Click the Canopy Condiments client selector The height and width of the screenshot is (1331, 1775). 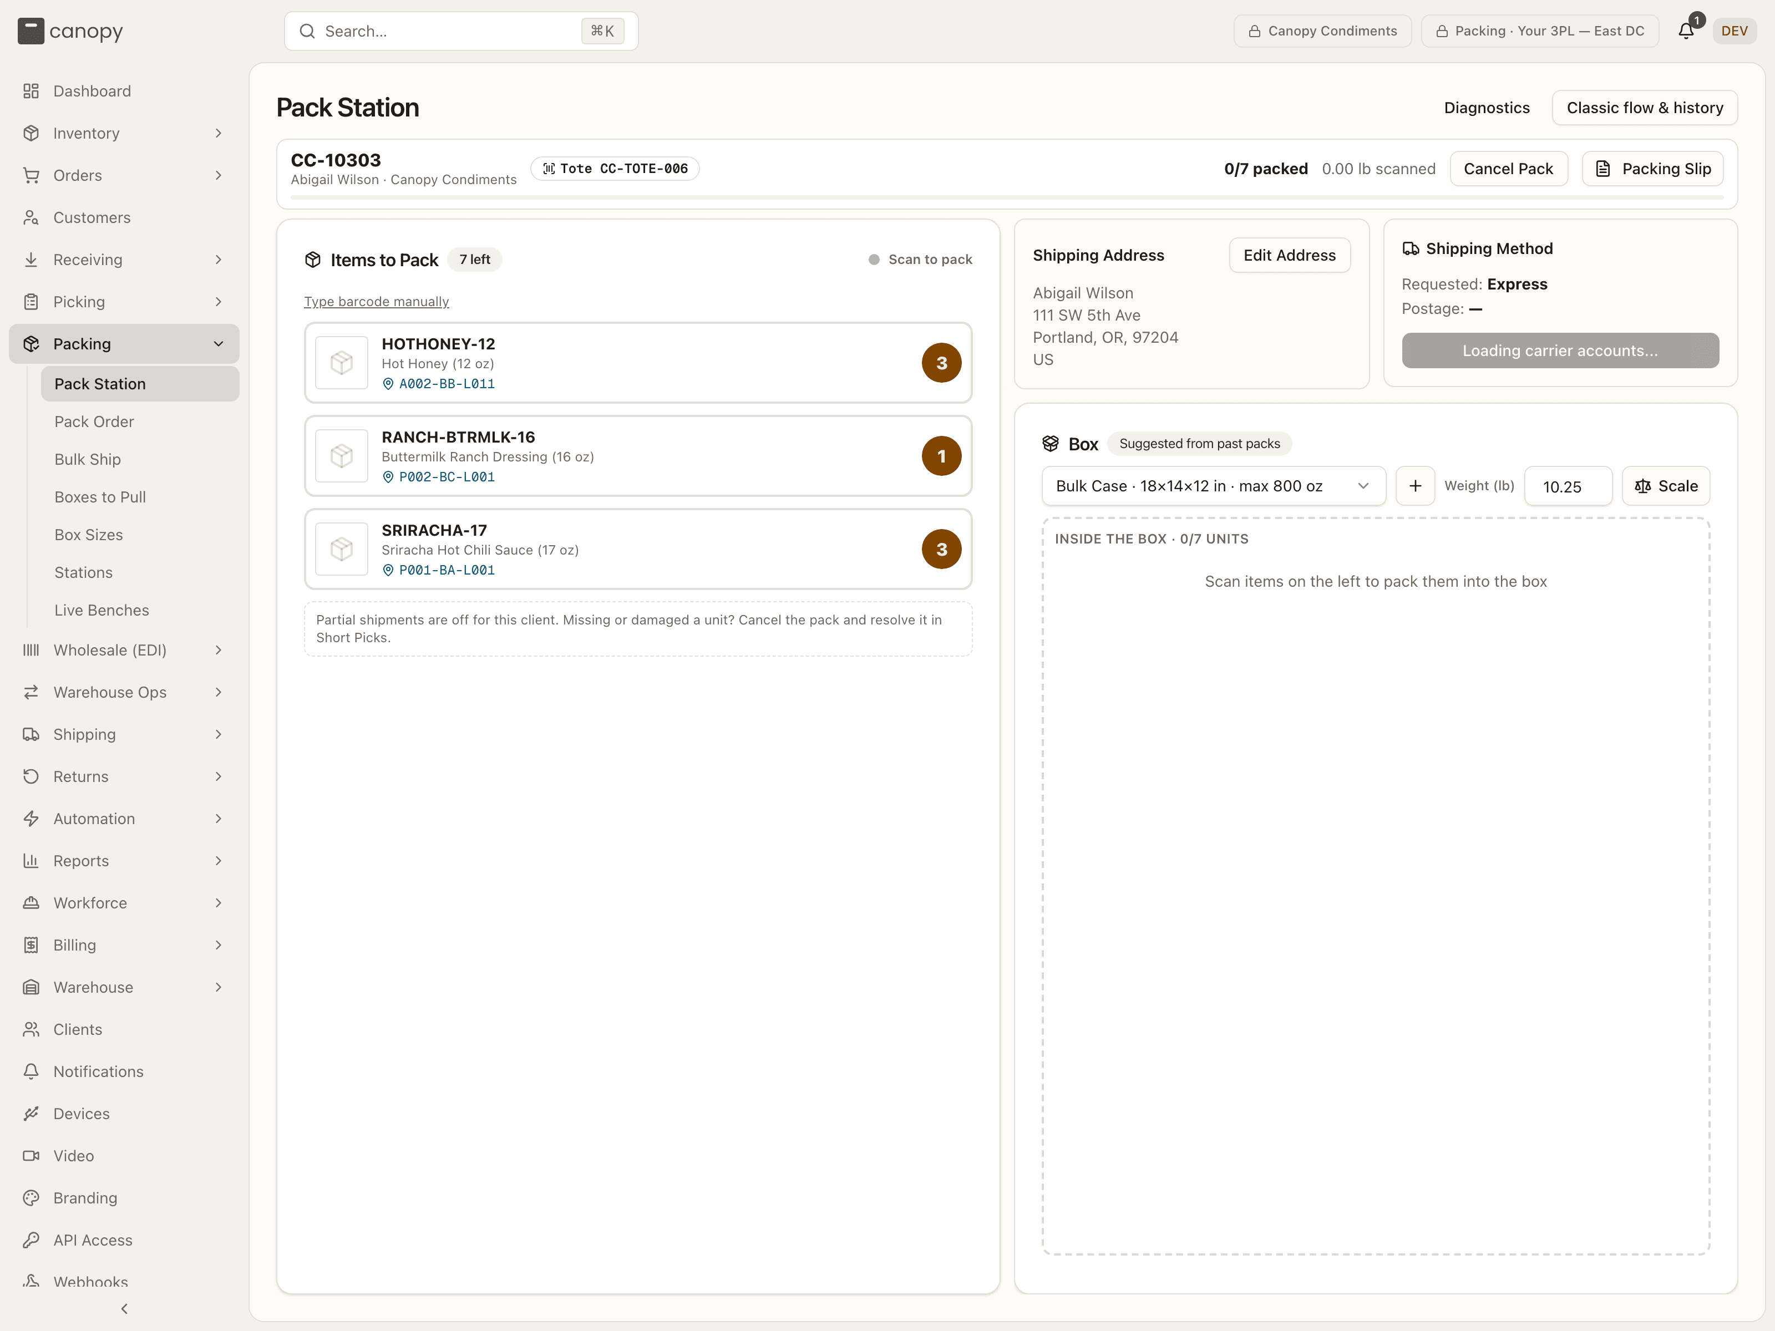pyautogui.click(x=1322, y=31)
